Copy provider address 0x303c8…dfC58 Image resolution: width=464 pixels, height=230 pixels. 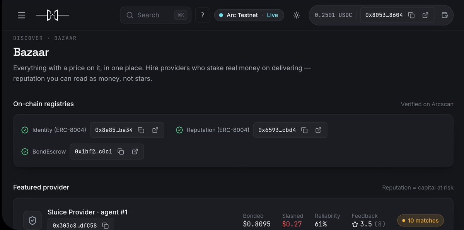105,225
